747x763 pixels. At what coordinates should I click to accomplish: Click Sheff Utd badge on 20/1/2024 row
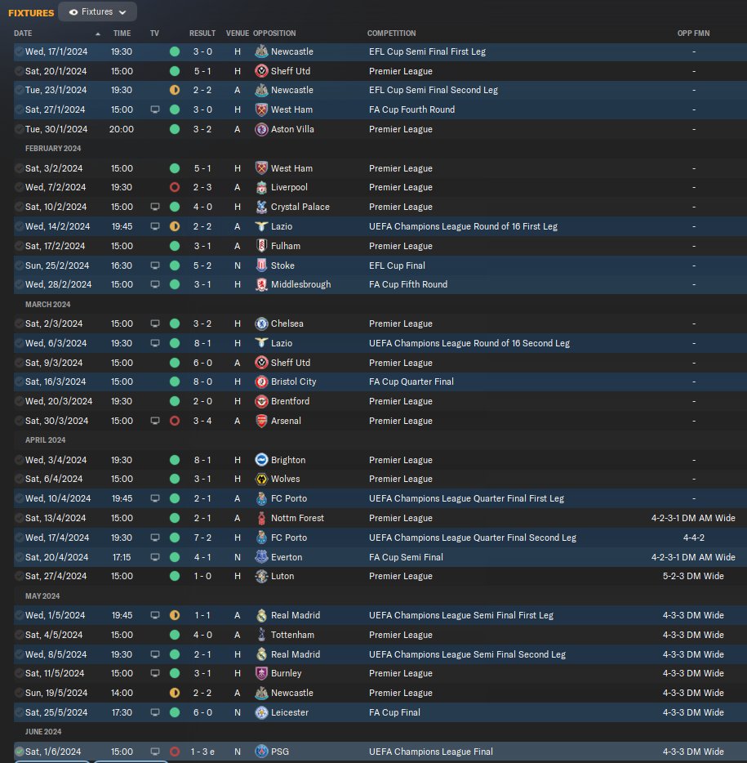point(261,71)
